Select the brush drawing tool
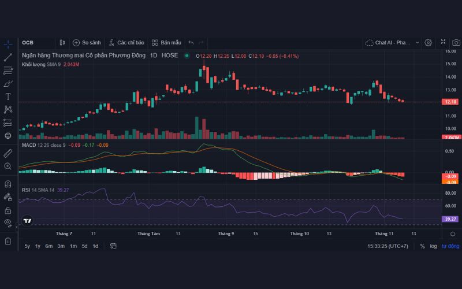Screen dimensions: 462x289 click(x=8, y=83)
